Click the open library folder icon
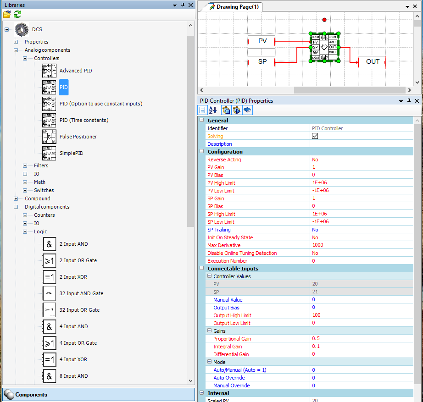423x402 pixels. pos(7,14)
